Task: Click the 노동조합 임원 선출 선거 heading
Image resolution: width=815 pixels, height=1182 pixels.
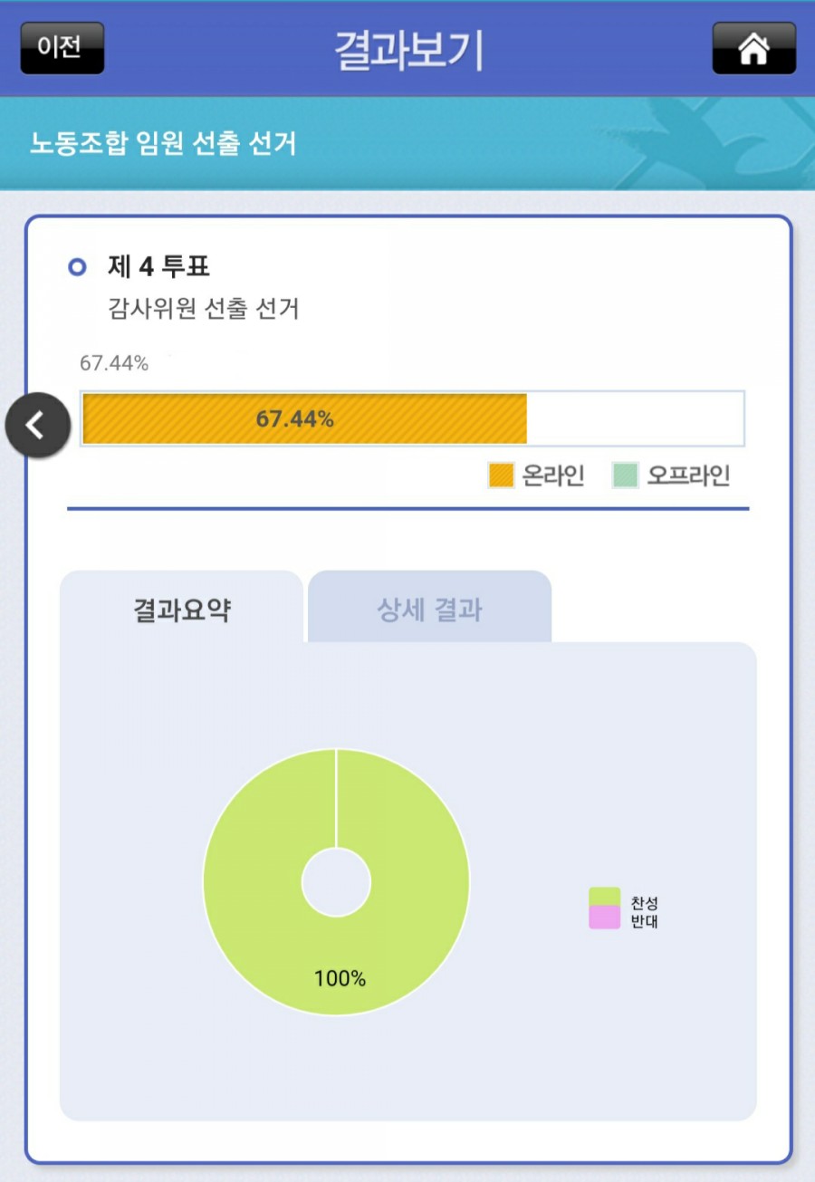Action: [163, 143]
